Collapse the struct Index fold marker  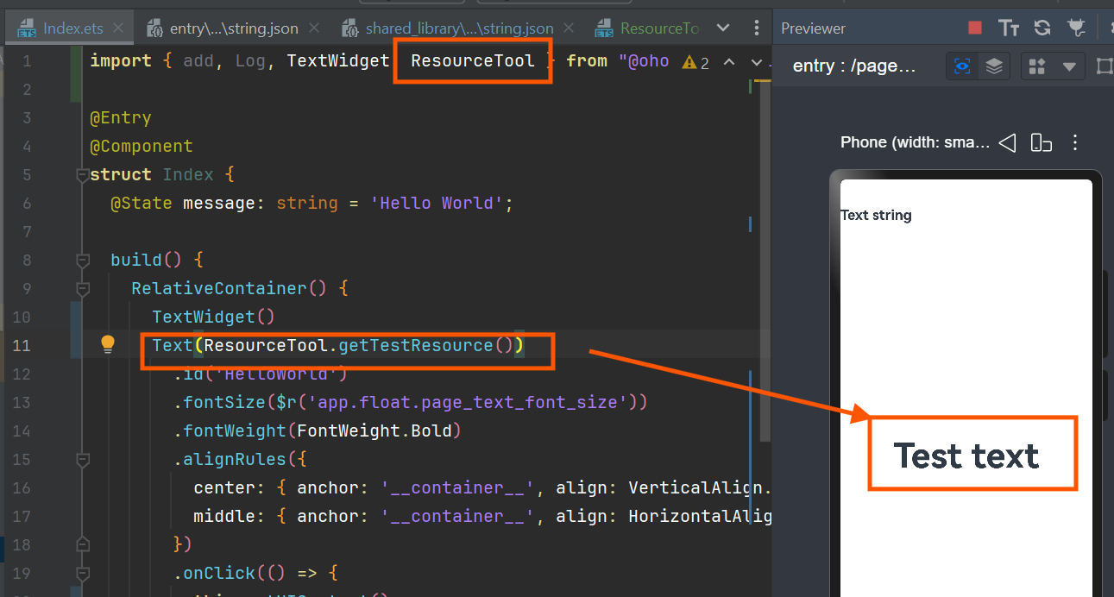tap(83, 175)
